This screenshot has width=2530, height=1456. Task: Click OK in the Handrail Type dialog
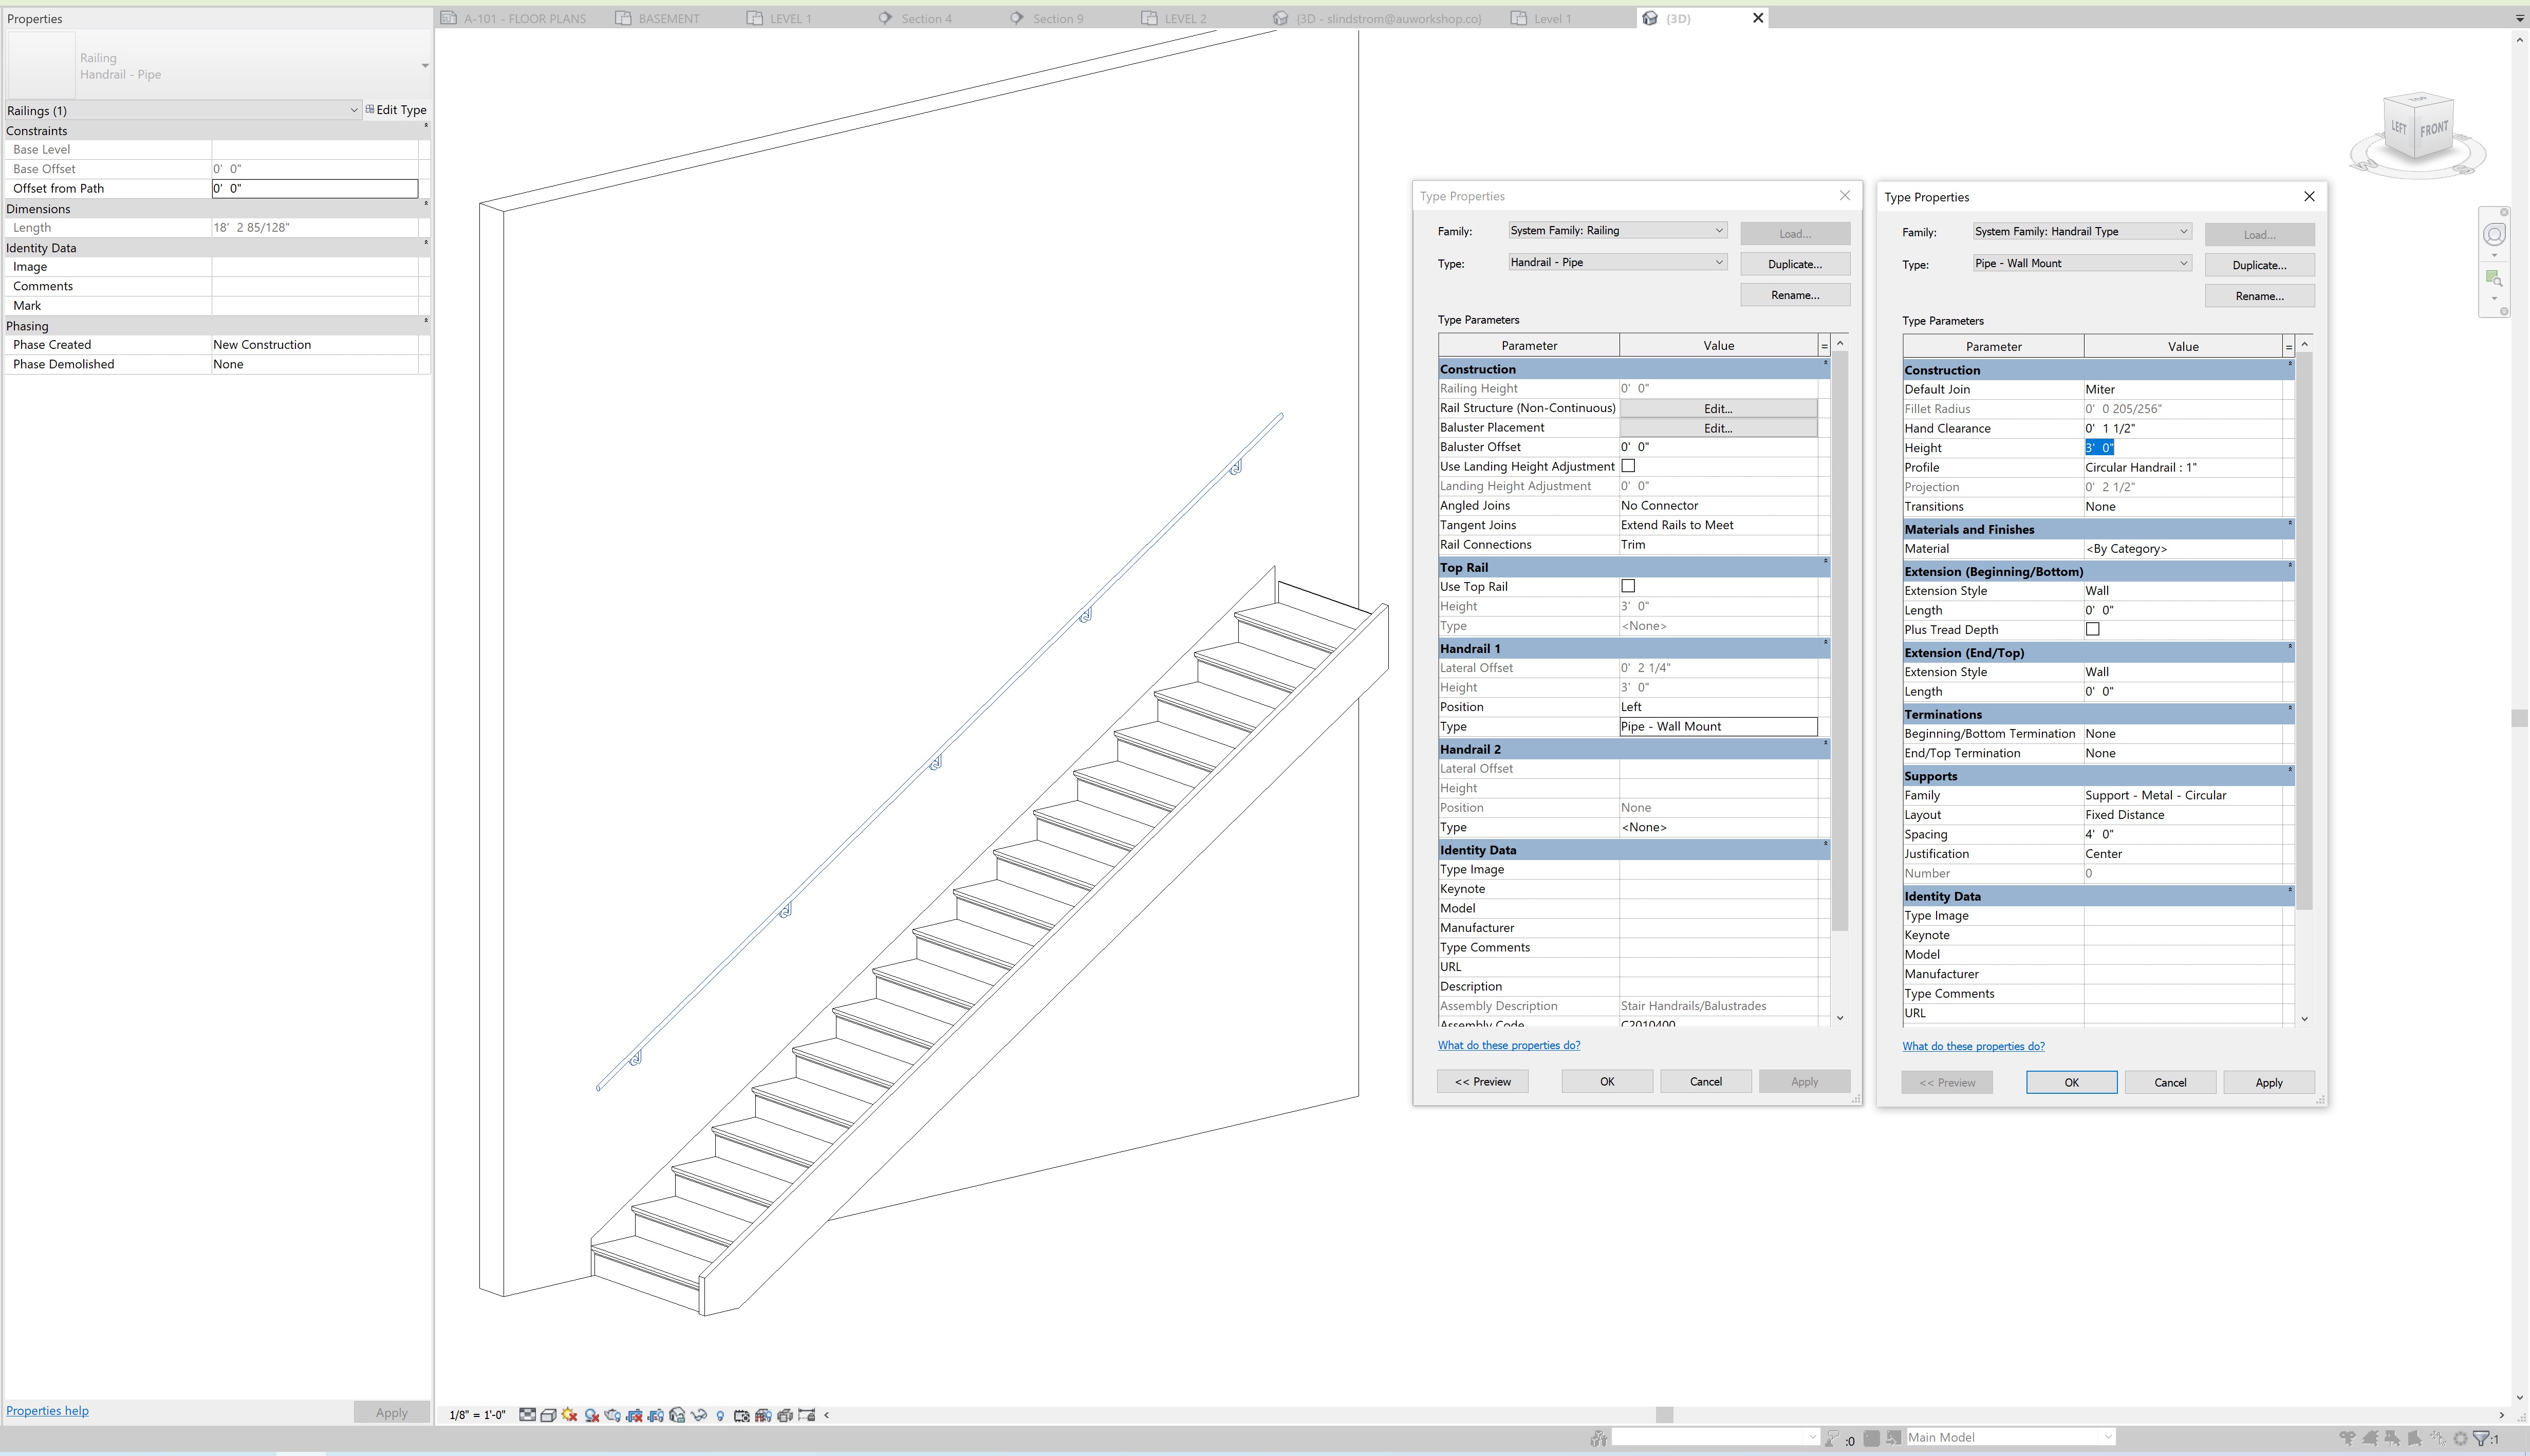point(2071,1082)
